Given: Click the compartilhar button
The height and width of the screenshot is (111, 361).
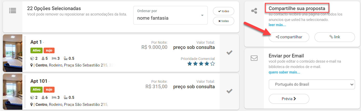Looking at the screenshot, I should click(289, 37).
